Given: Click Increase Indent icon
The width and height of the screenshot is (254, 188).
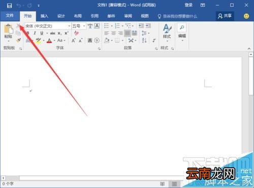Looking at the screenshot, I should point(148,26).
